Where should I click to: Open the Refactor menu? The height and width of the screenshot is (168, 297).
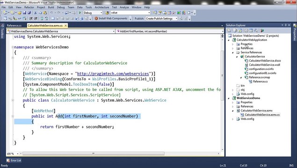click(29, 7)
